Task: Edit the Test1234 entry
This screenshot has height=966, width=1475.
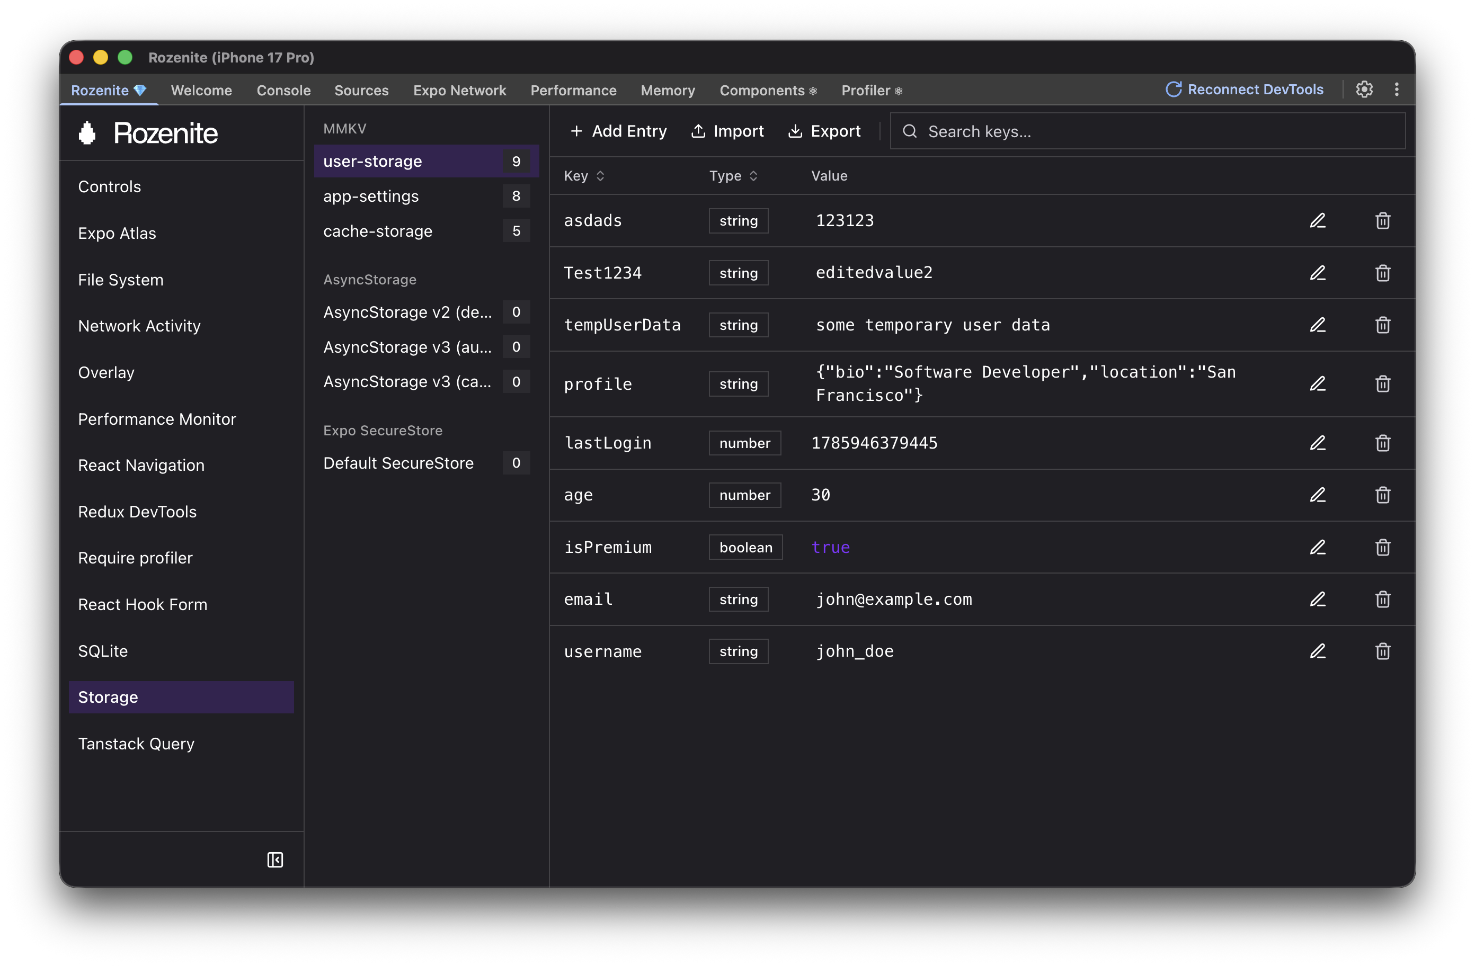Action: [x=1318, y=273]
